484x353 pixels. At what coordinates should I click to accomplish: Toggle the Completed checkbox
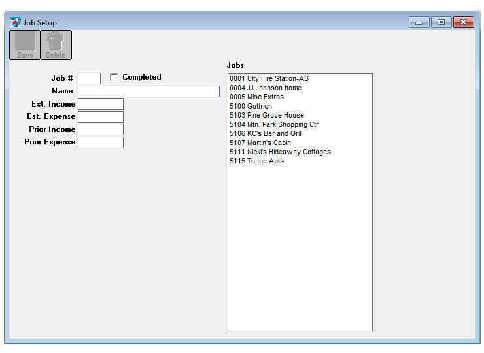click(114, 77)
